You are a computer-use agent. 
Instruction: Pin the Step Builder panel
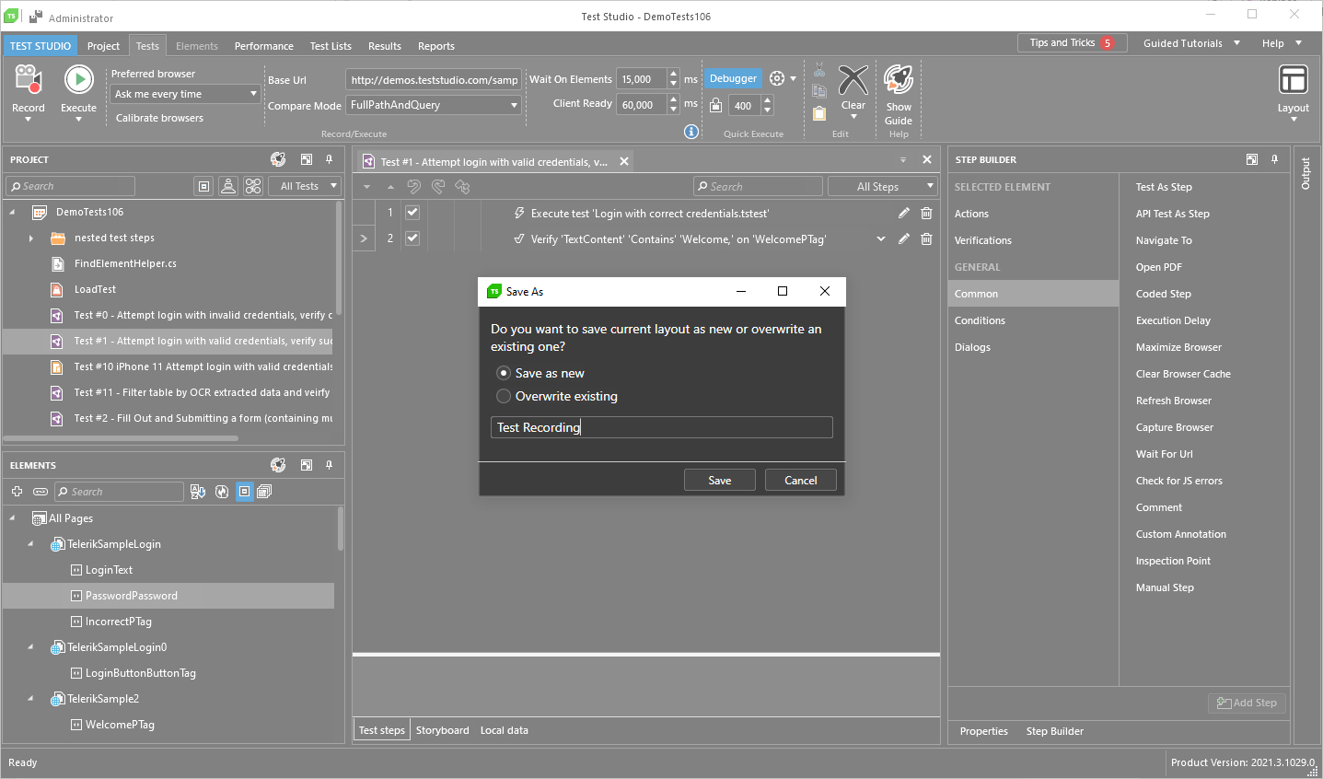(1275, 159)
